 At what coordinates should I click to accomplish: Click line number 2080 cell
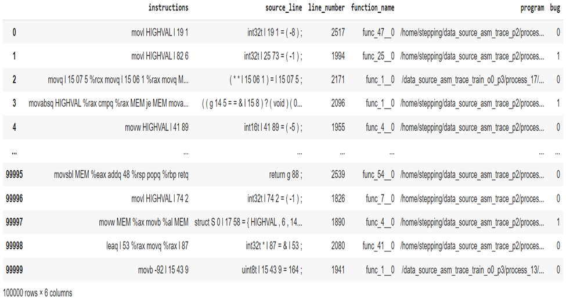click(338, 246)
